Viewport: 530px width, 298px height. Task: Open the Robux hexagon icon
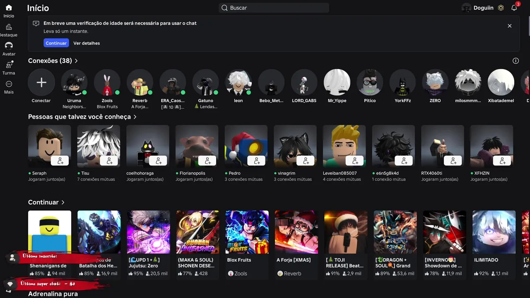(501, 8)
